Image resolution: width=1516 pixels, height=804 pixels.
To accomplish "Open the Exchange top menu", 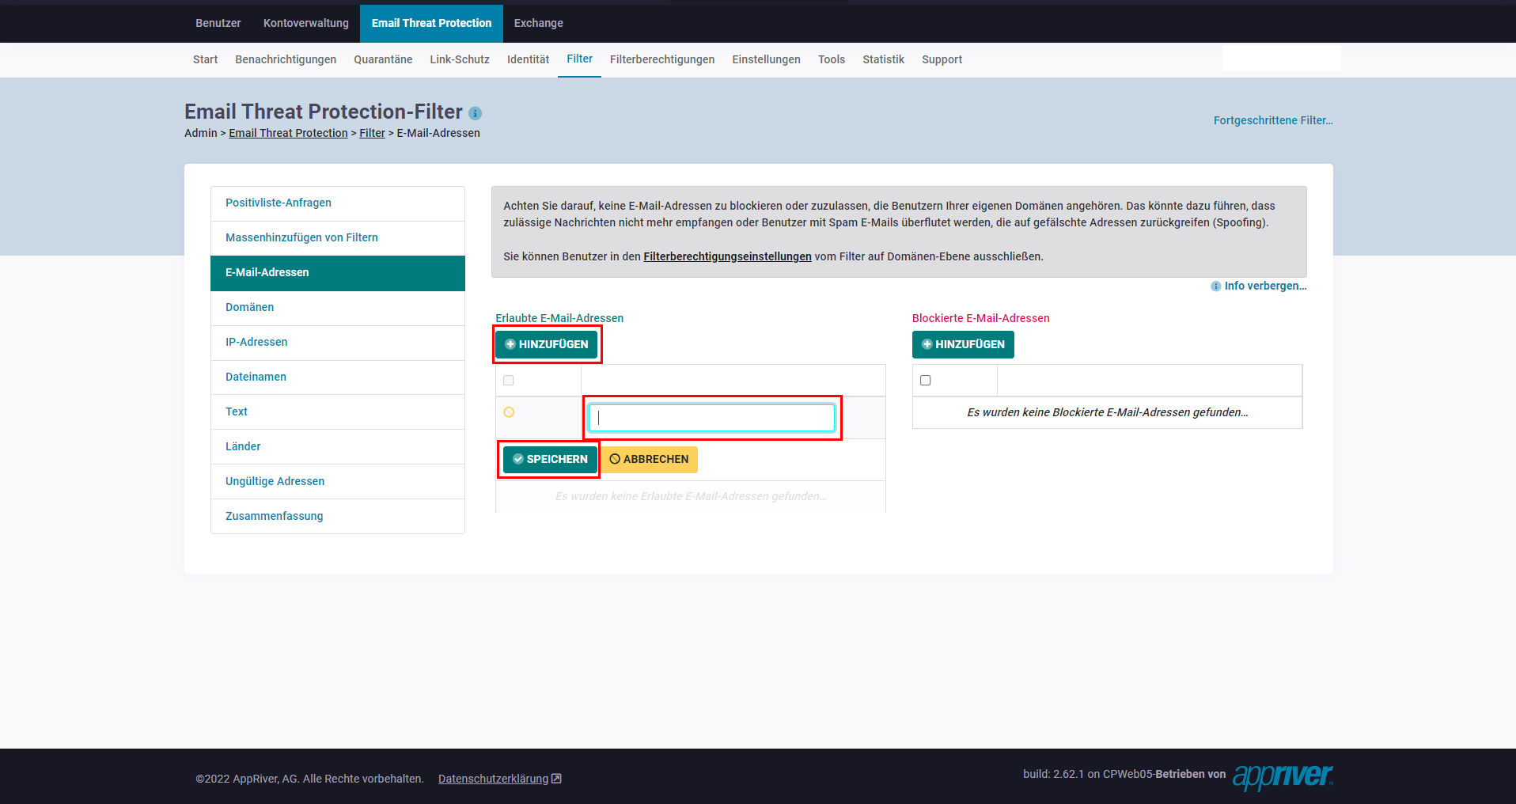I will pos(539,23).
